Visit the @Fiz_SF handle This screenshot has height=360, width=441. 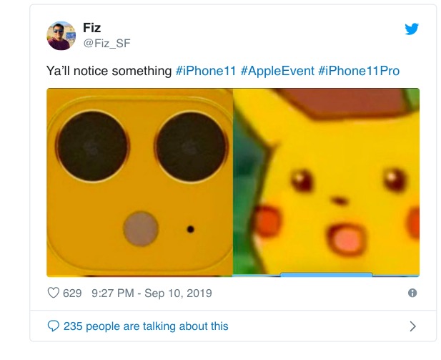coord(107,43)
